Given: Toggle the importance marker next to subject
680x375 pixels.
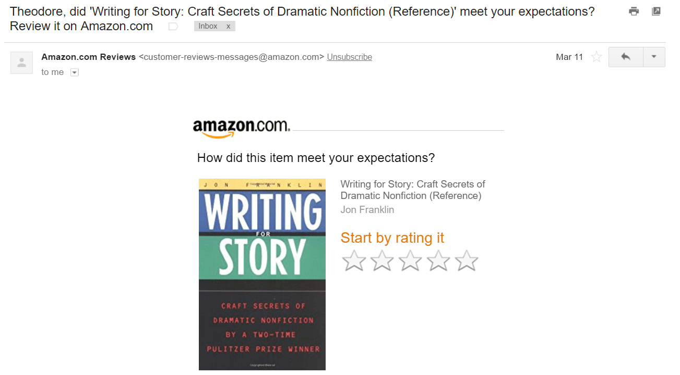Looking at the screenshot, I should [x=173, y=27].
